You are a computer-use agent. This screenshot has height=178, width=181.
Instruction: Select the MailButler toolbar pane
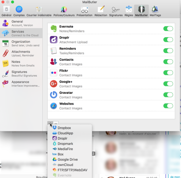(x=142, y=11)
